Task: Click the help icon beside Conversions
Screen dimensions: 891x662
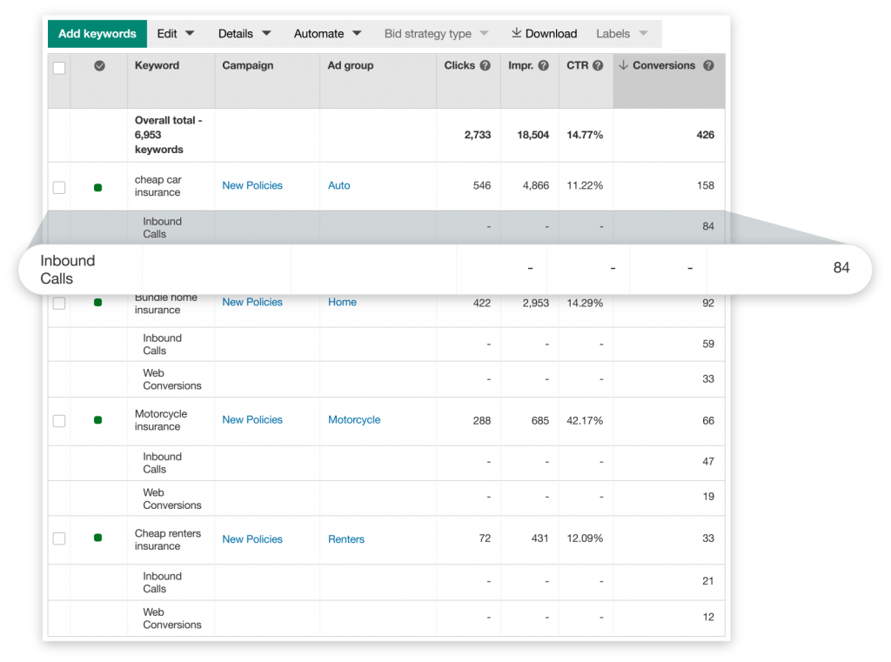Action: [x=708, y=65]
